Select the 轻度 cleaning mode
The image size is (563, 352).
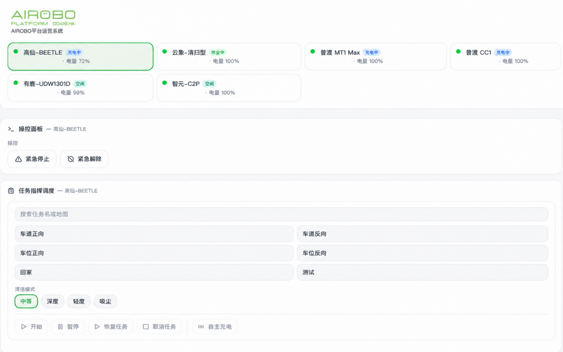(79, 301)
